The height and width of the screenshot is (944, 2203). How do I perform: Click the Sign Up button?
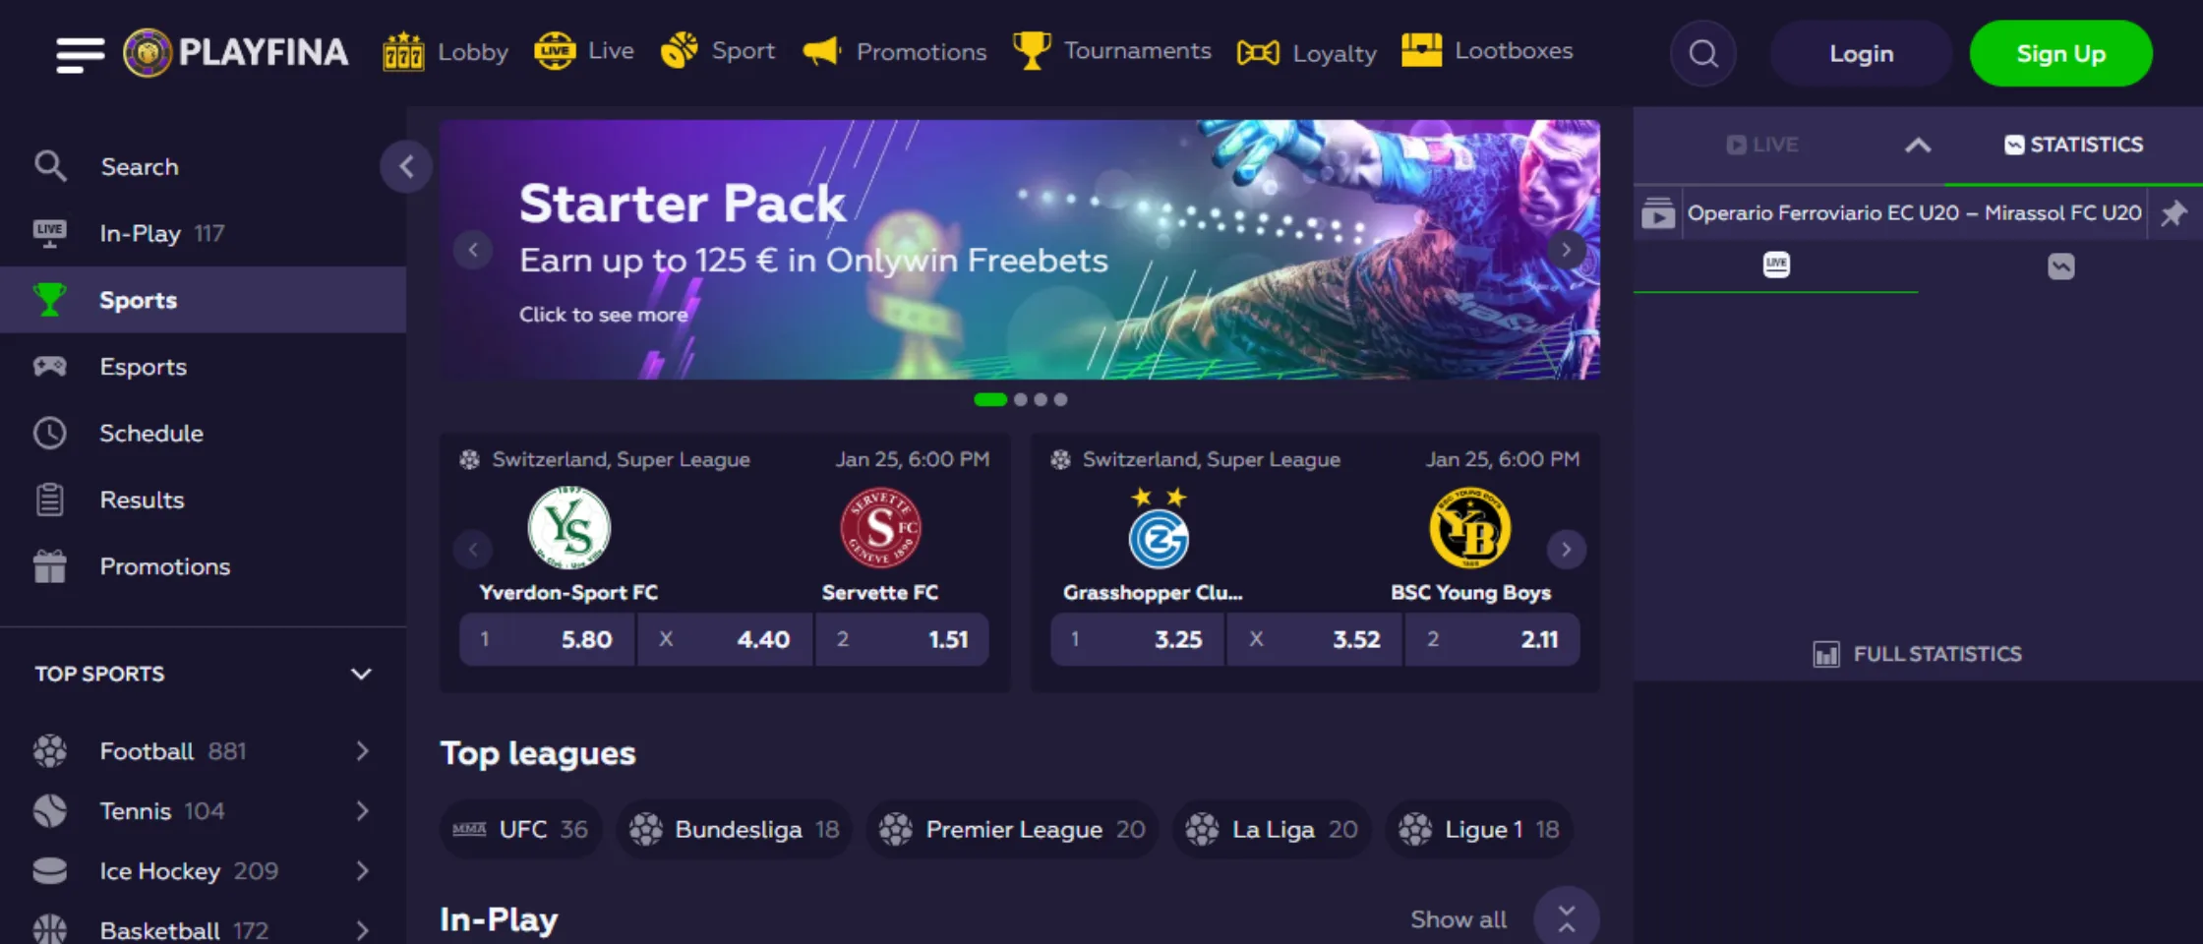[x=2060, y=53]
